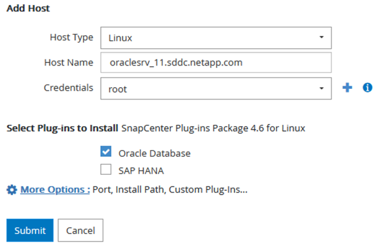Open the credentials info icon

367,88
